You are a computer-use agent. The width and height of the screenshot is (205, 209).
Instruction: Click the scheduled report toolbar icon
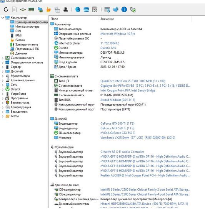[x=57, y=10]
